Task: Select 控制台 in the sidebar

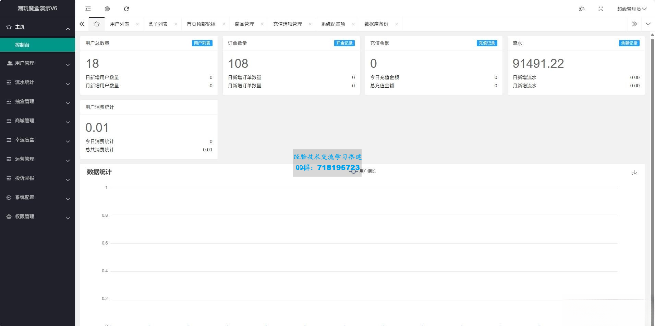Action: point(37,45)
